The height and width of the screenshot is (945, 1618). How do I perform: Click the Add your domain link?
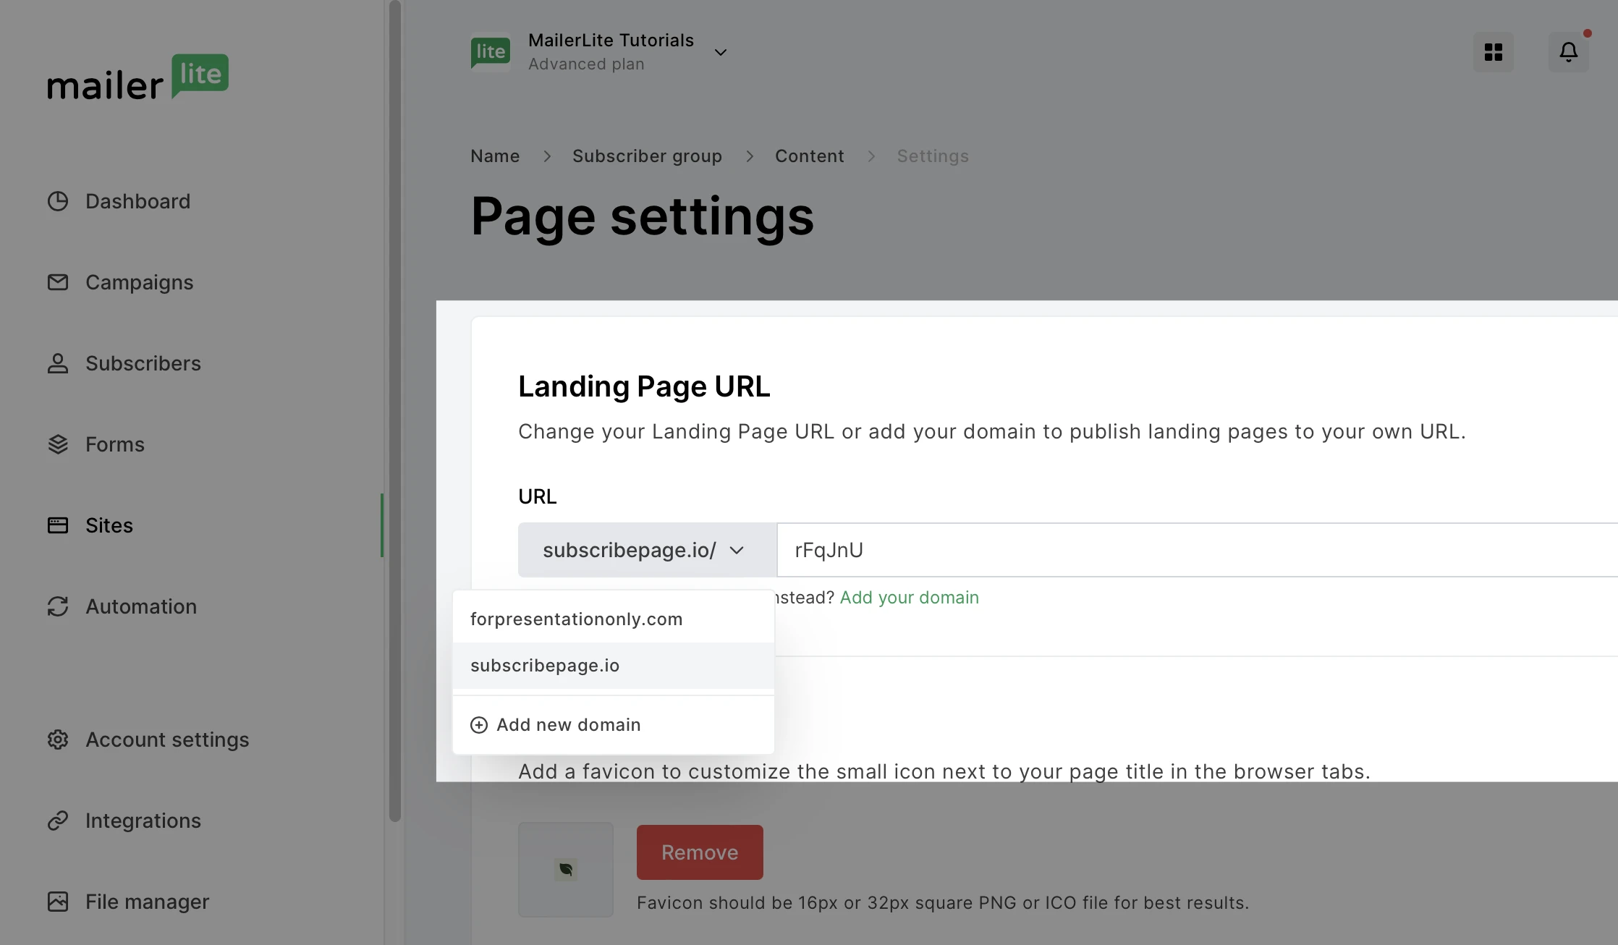[x=909, y=598]
